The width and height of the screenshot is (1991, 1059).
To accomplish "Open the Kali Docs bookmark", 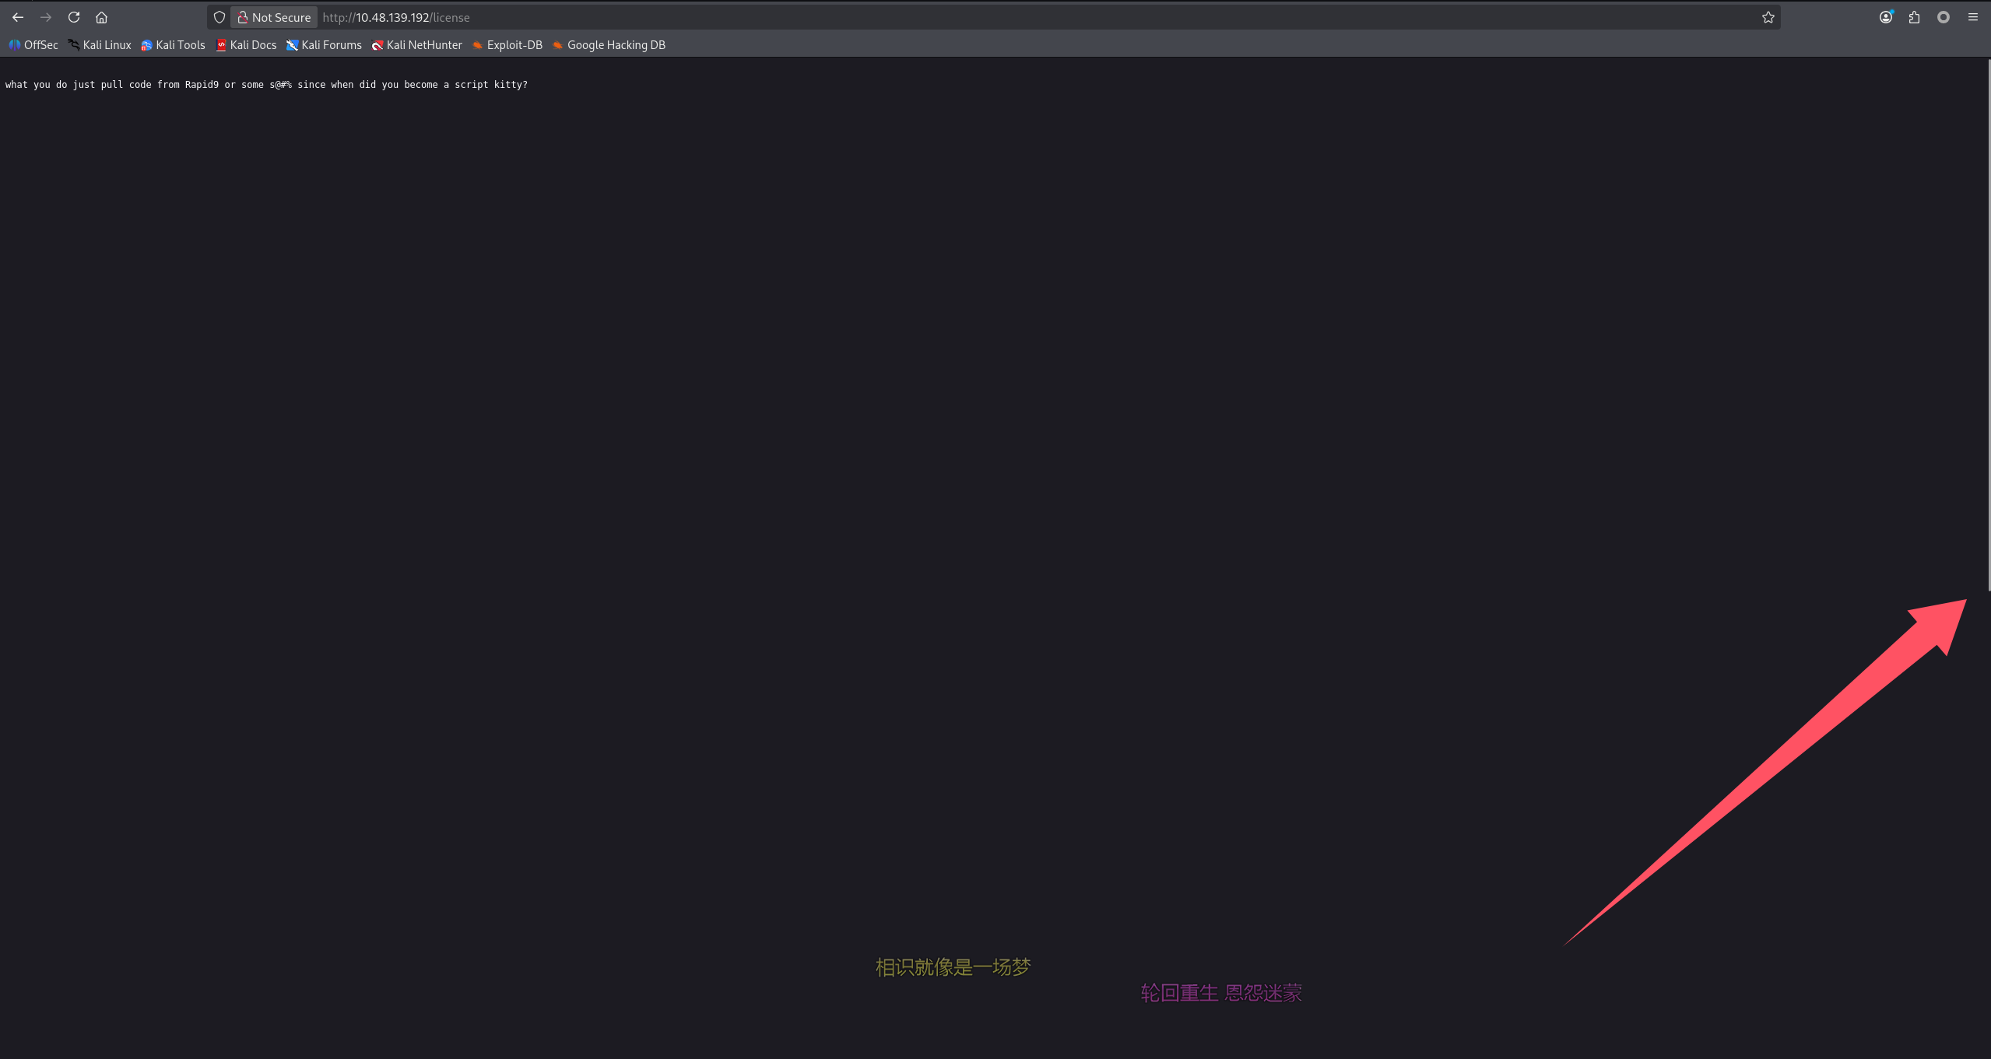I will point(246,45).
